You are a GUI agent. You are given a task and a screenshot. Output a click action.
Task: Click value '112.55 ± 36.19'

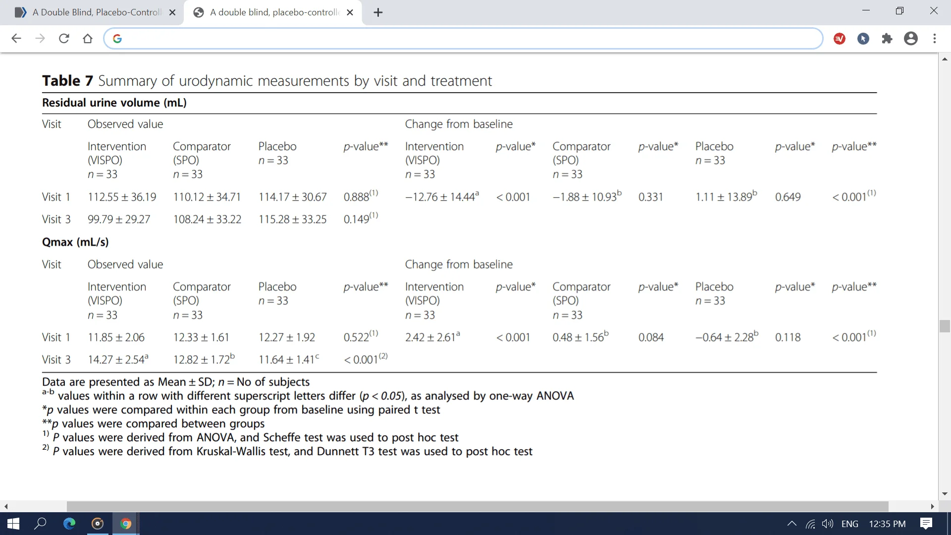(x=122, y=197)
